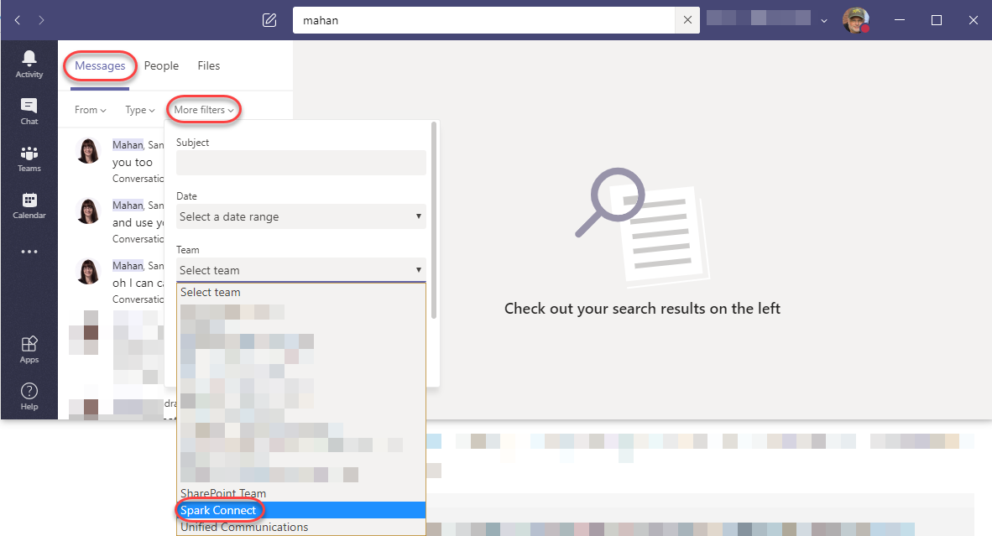The width and height of the screenshot is (992, 536).
Task: Expand the More filters options
Action: tap(203, 109)
